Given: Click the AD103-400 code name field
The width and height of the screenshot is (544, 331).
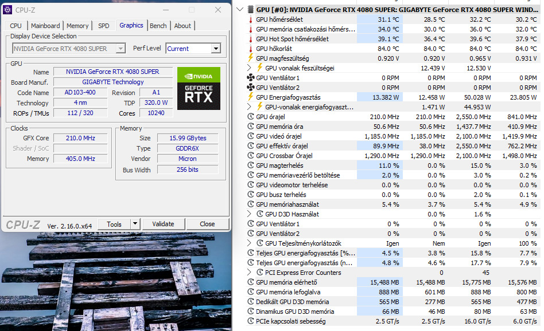Looking at the screenshot, I should click(x=80, y=92).
